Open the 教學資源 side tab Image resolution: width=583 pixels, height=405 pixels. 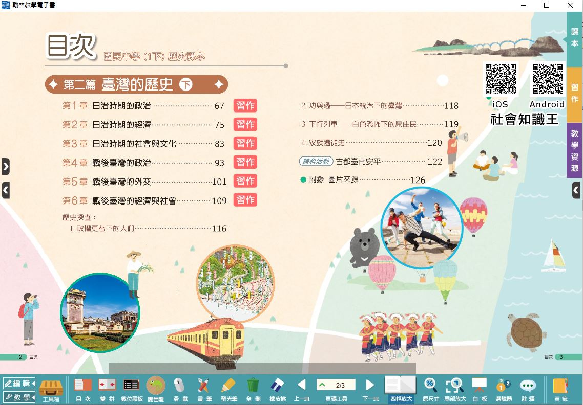coord(575,151)
